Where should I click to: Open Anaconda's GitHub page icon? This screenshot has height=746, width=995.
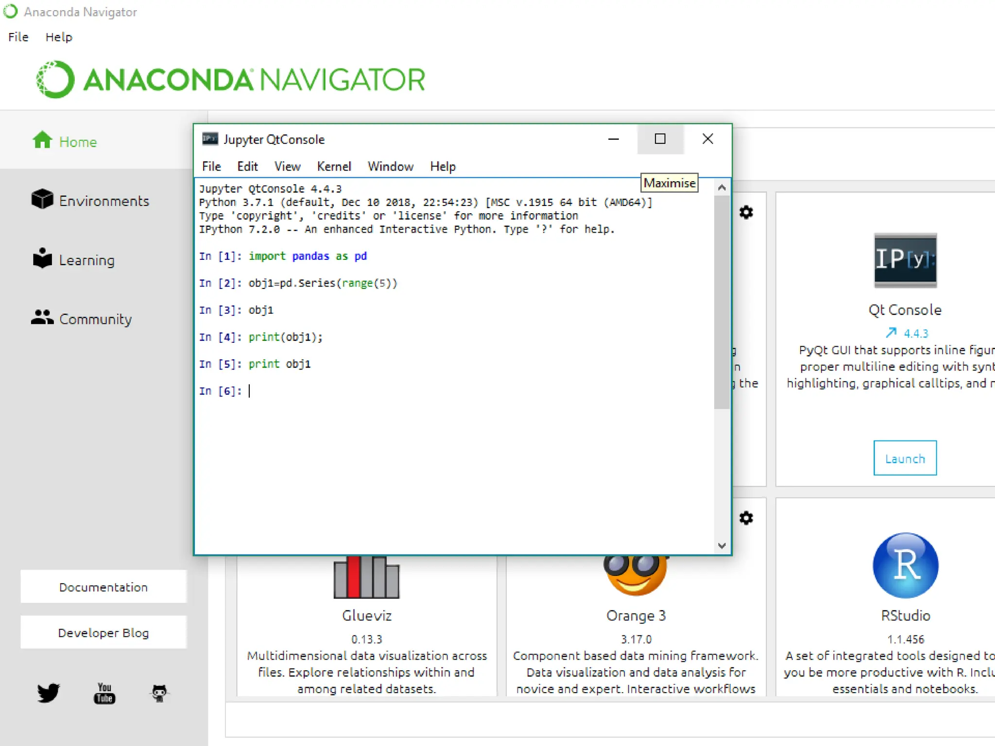click(x=159, y=693)
